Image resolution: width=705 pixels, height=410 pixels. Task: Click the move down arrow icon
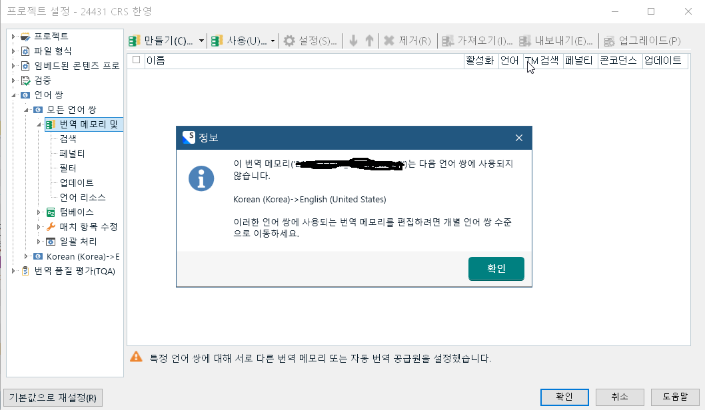tap(354, 41)
